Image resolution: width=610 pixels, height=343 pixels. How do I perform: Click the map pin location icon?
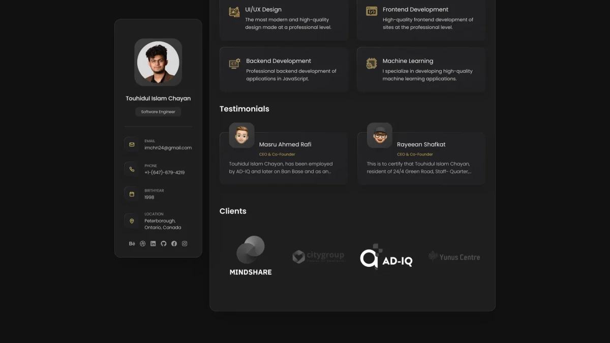[132, 221]
